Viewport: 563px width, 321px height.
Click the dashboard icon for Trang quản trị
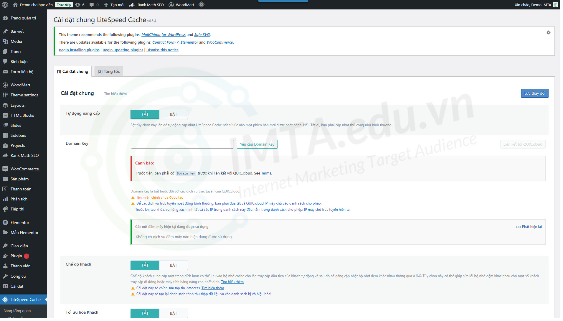click(5, 18)
